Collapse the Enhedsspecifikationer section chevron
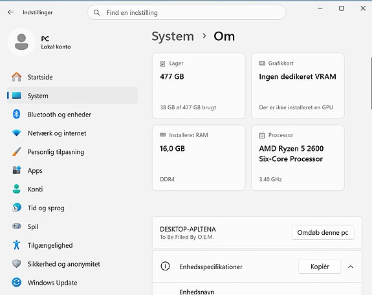Viewport: 372px width, 295px height. (351, 267)
